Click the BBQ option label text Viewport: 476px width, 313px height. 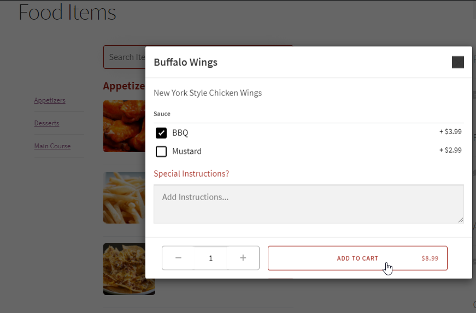[180, 133]
